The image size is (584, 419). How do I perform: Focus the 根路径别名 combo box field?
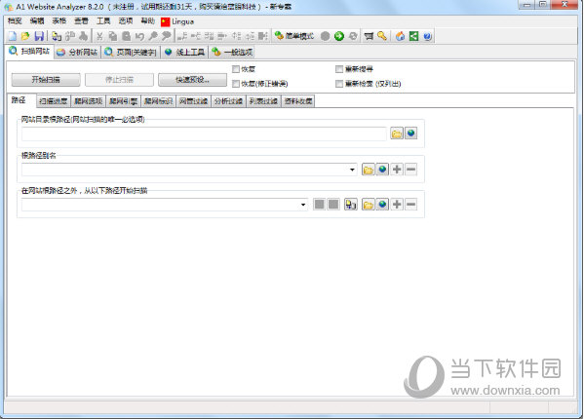pos(189,170)
